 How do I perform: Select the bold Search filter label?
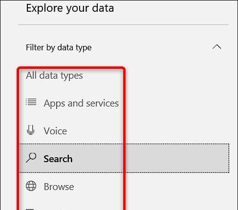click(58, 159)
